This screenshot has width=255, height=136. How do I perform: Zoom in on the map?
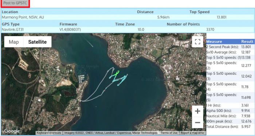coord(197,111)
